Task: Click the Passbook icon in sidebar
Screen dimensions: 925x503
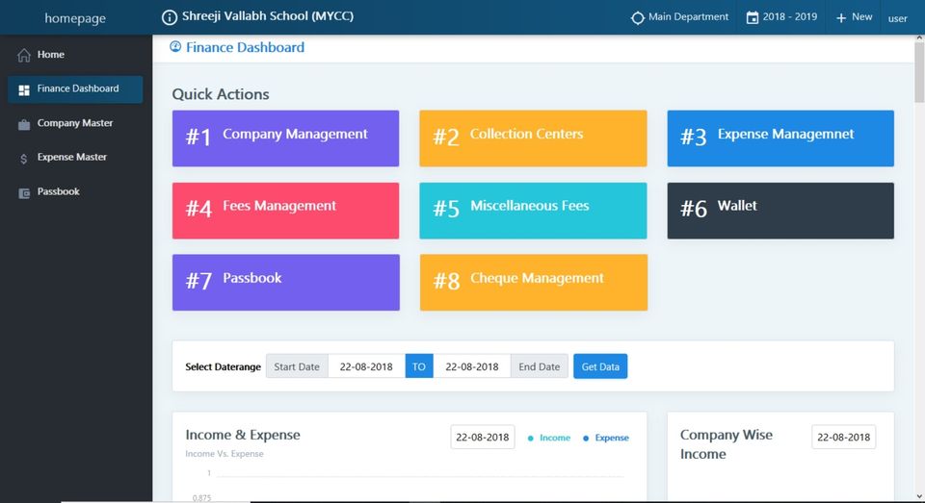Action: tap(24, 192)
